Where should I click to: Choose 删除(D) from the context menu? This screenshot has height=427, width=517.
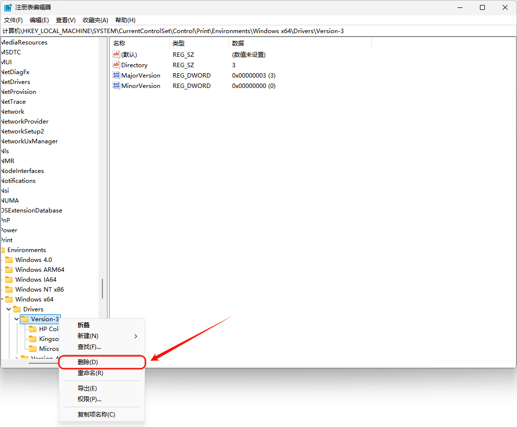pos(88,362)
